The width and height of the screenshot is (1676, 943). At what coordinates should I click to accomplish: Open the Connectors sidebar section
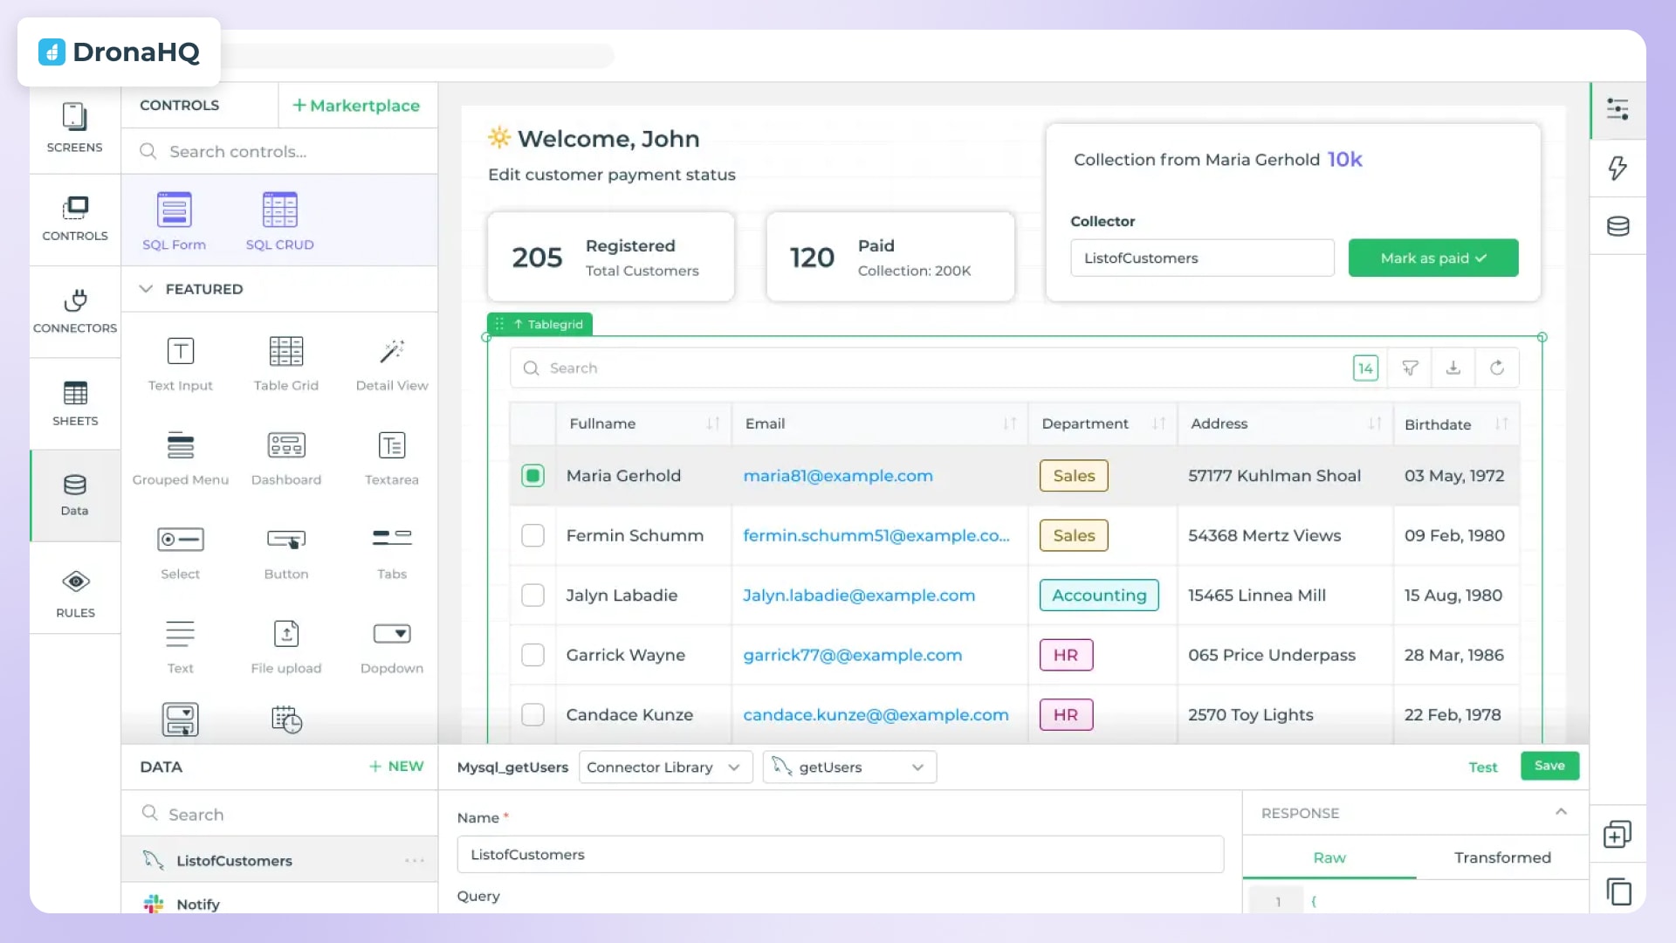click(75, 312)
